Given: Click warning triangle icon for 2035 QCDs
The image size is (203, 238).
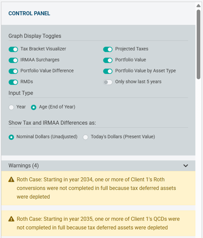Looking at the screenshot, I should tap(11, 219).
